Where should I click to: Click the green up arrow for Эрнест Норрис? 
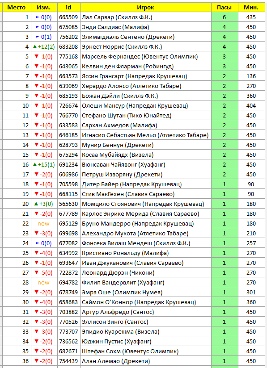pyautogui.click(x=35, y=47)
